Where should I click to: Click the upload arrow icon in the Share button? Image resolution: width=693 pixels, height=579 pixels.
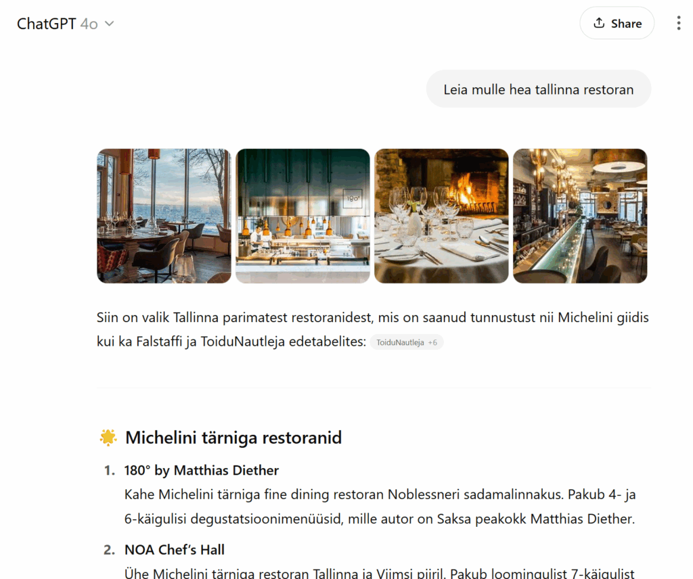599,23
